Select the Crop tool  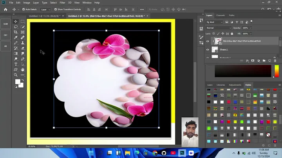point(16,32)
